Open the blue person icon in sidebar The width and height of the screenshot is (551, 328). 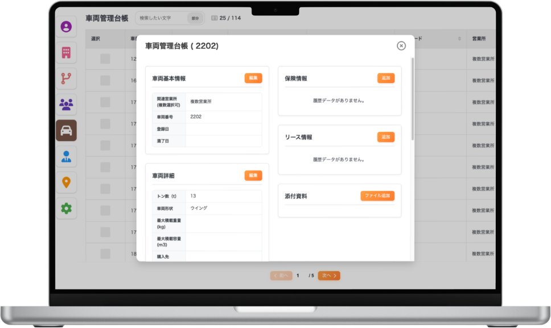(66, 157)
